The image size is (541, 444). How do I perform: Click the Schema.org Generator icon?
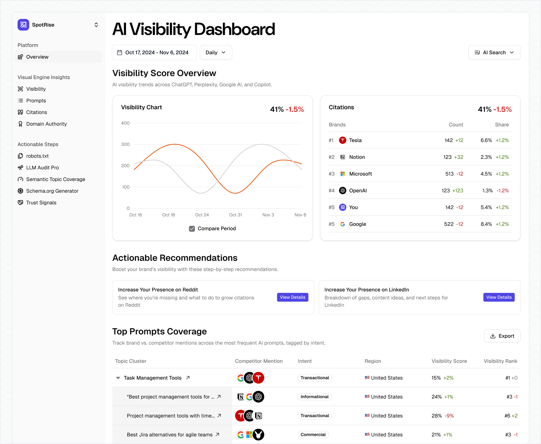point(20,191)
